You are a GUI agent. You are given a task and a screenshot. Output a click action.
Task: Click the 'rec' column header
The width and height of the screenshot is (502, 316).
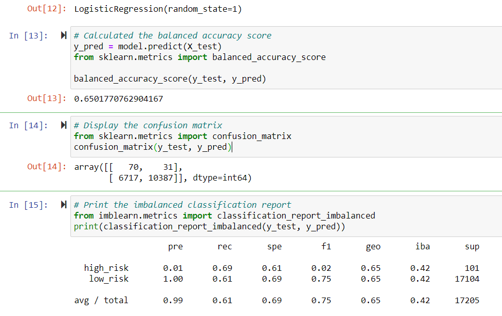225,247
